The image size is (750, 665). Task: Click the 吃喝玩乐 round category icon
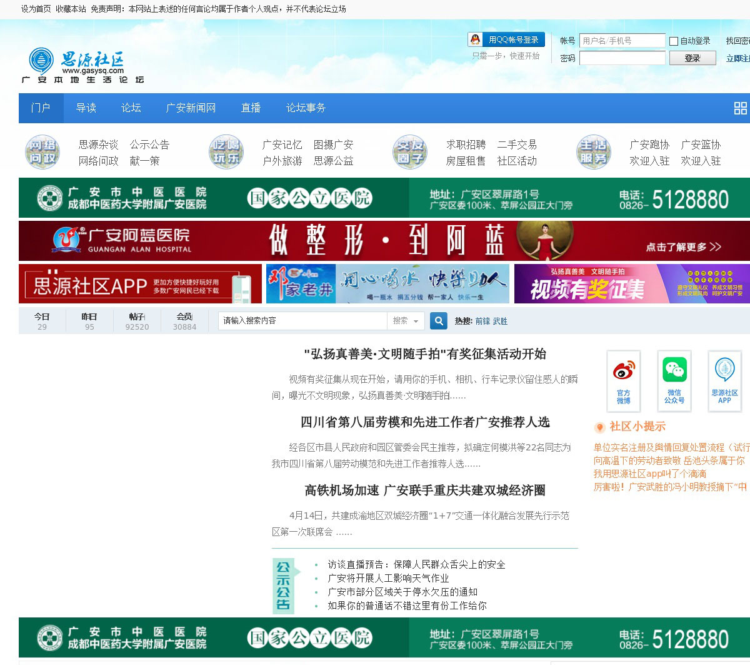pyautogui.click(x=226, y=152)
